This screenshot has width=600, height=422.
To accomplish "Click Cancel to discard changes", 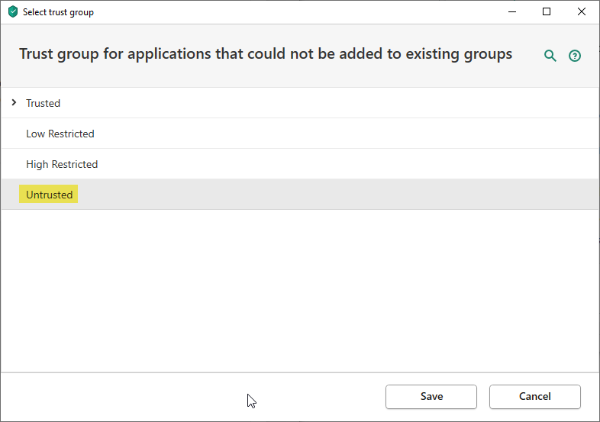I will pos(534,396).
